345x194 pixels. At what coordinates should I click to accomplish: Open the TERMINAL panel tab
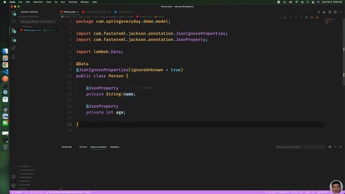click(115, 147)
